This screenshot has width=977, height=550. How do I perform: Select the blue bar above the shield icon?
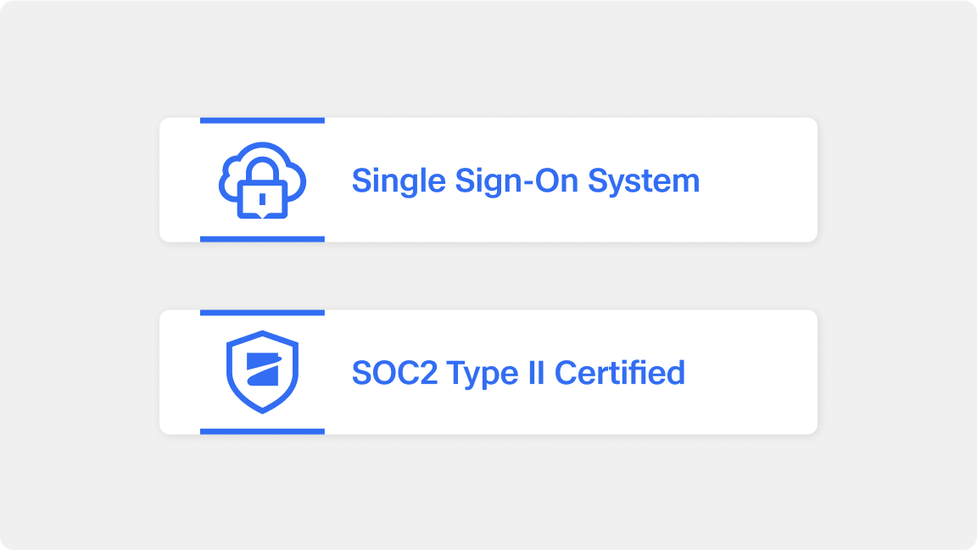tap(262, 313)
